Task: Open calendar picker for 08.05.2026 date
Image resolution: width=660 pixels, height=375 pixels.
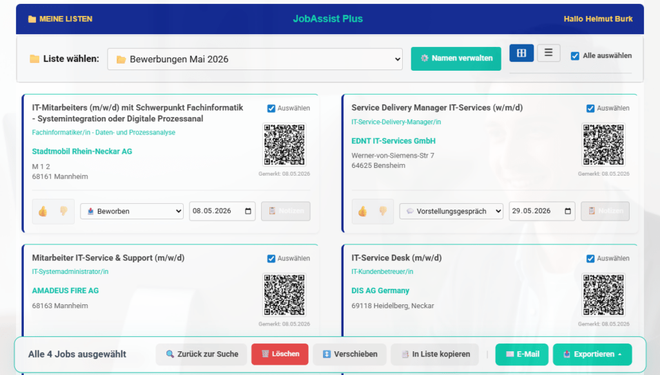Action: tap(248, 211)
